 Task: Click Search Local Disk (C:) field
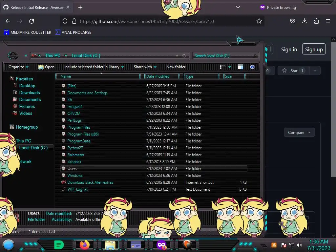[x=225, y=56]
